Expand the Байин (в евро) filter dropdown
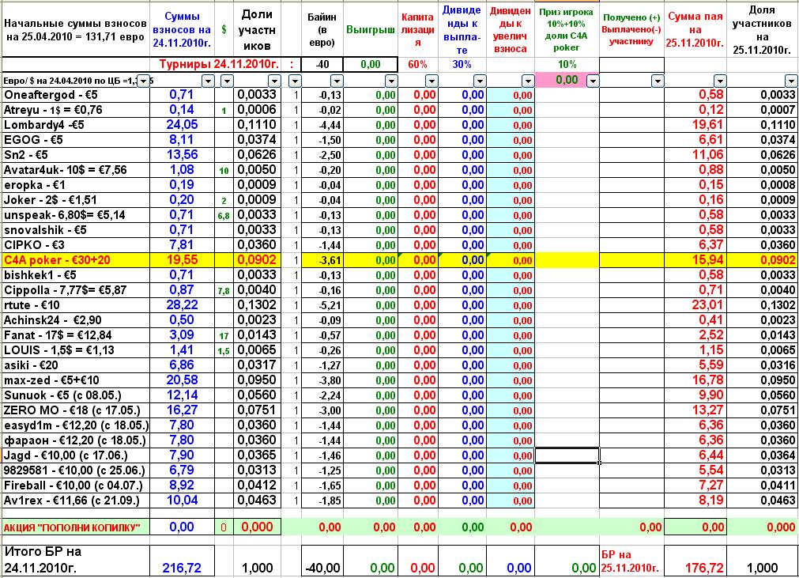 [337, 81]
